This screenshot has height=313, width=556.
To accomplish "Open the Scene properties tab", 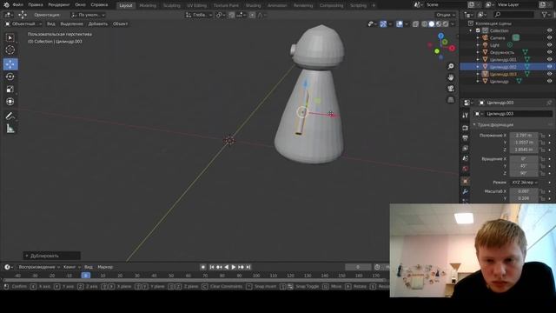I will pos(466,158).
